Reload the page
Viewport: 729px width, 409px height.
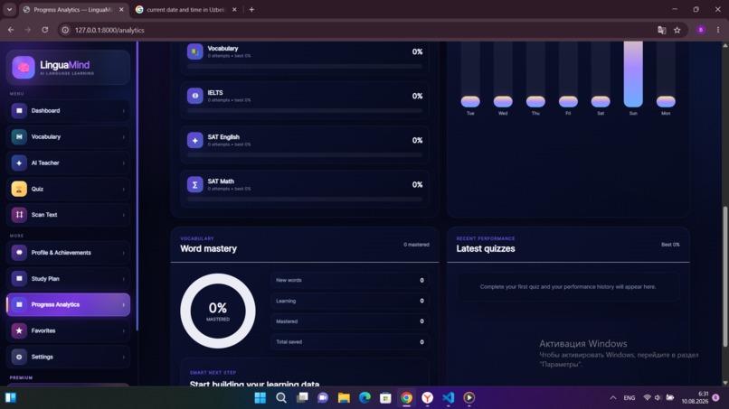[44, 30]
